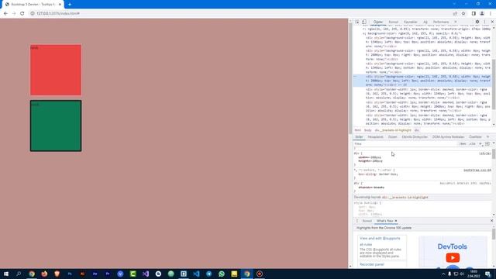Open the Kaynaklar tab
Image resolution: width=496 pixels, height=279 pixels.
pyautogui.click(x=411, y=22)
